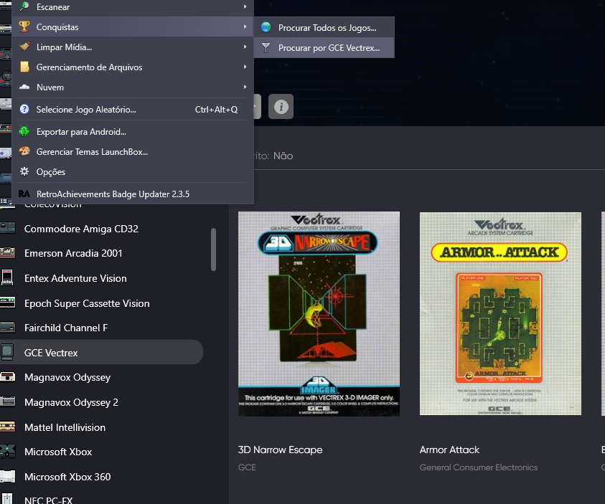
Task: Launch RetroAchievements Badge Updater 2.3.5
Action: coord(133,194)
